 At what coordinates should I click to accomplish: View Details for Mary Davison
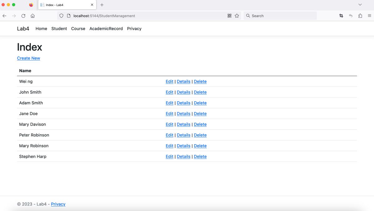(184, 124)
